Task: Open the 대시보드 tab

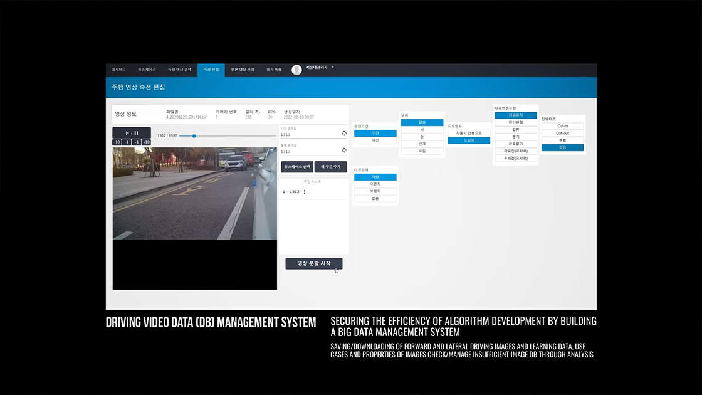Action: [118, 70]
